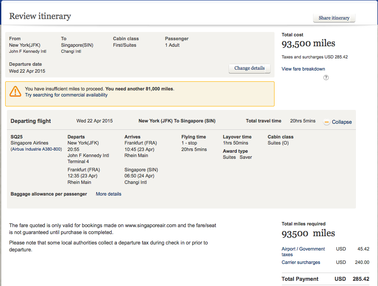
Task: Click the 93,500 miles total cost figure
Action: point(308,44)
